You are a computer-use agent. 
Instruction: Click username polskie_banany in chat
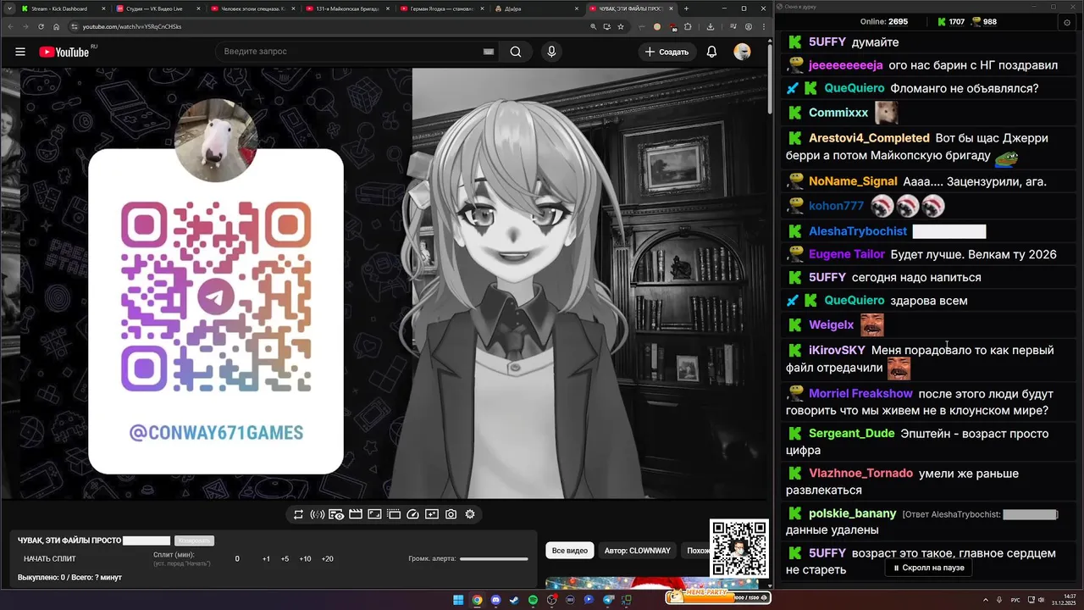pos(852,513)
